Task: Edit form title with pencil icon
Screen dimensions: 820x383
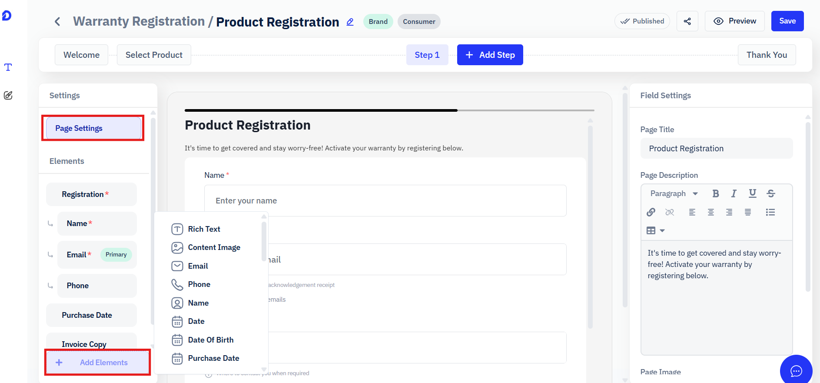Action: click(350, 22)
